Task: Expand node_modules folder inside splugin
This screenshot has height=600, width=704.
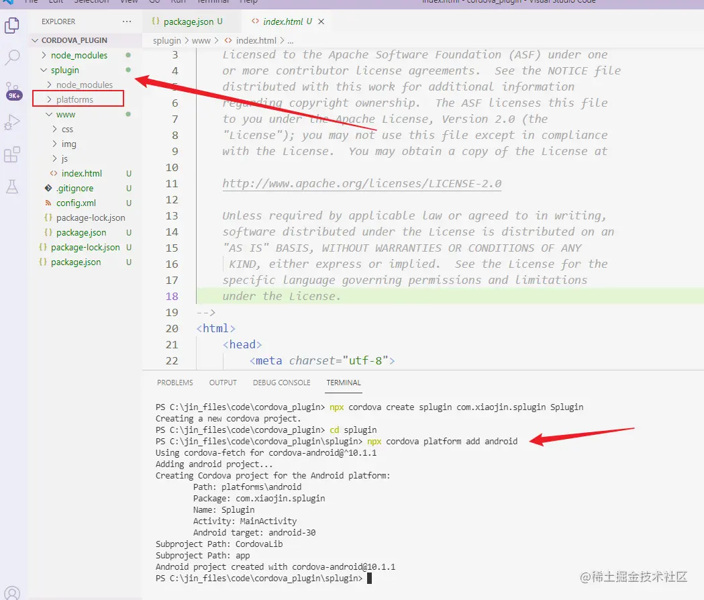Action: [x=85, y=85]
